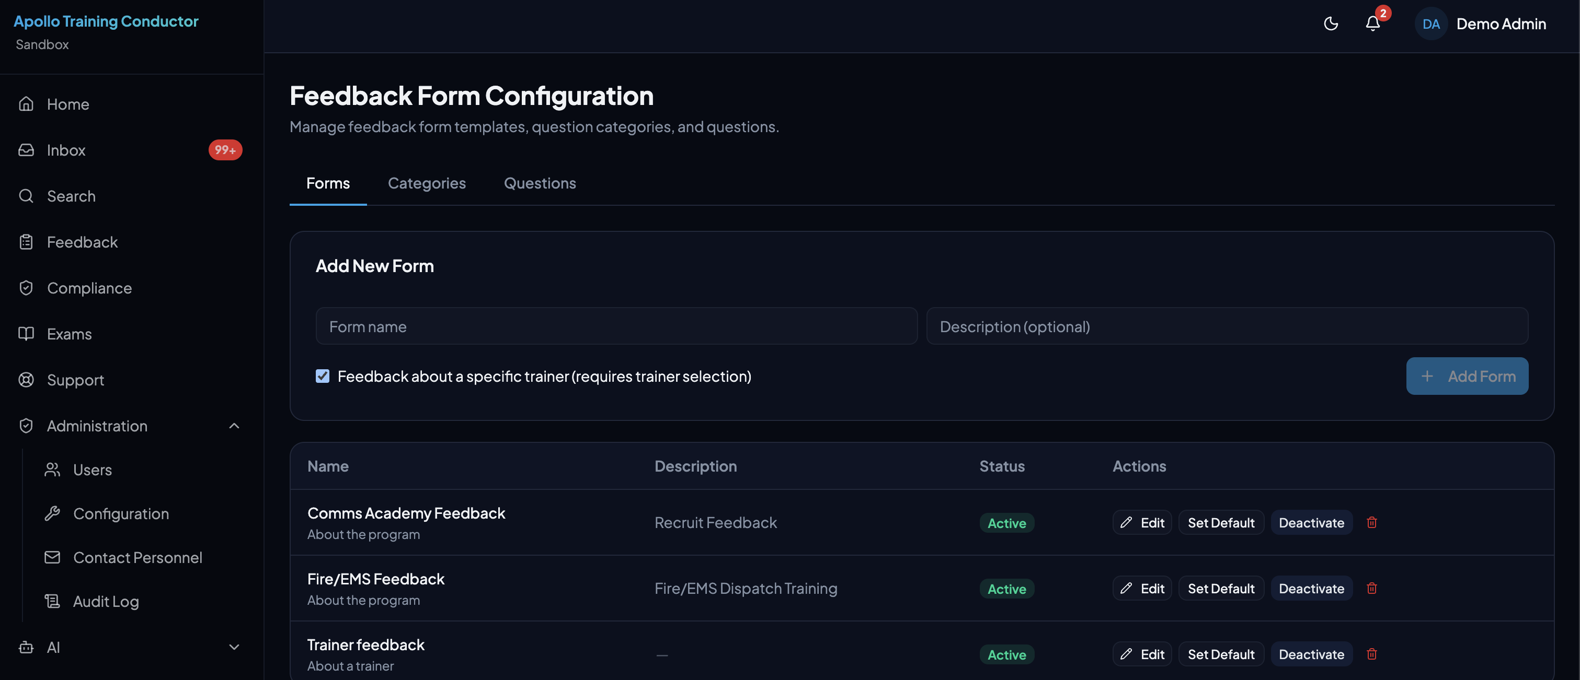Switch to the Forms tab

(328, 183)
